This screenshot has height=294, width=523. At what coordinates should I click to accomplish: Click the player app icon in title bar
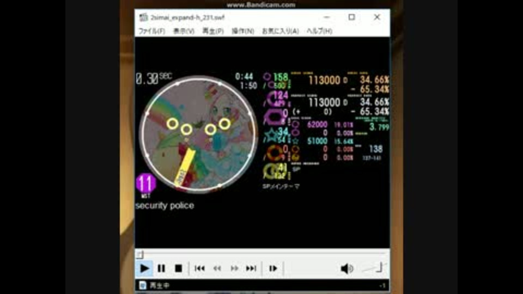pos(144,17)
